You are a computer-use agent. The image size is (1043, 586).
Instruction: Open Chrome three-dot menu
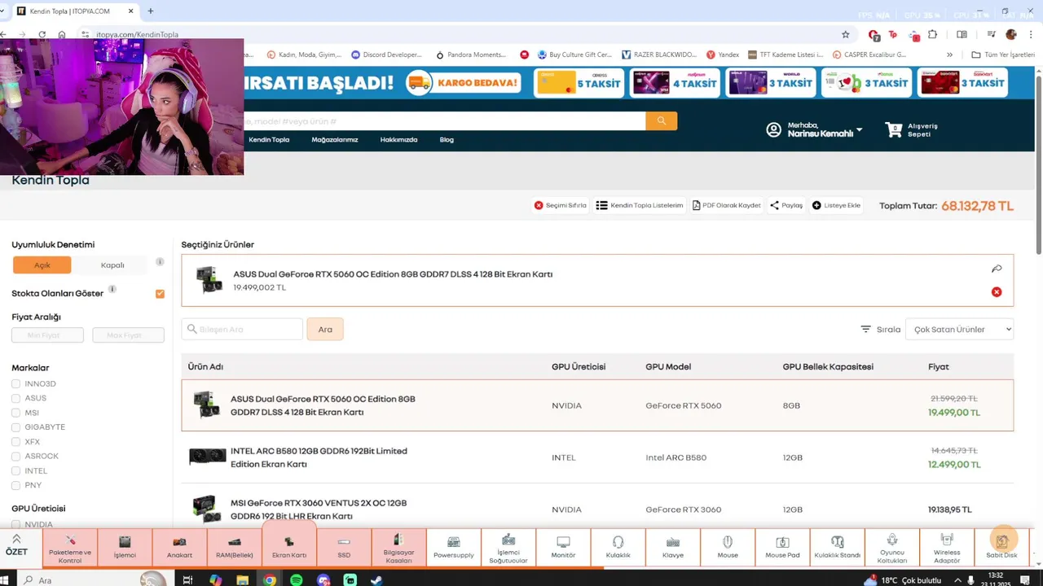[1032, 34]
